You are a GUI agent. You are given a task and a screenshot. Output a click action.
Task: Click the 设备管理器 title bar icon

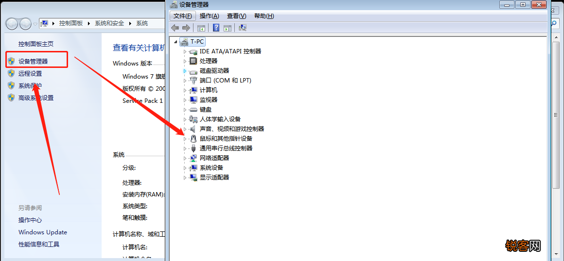tap(174, 5)
